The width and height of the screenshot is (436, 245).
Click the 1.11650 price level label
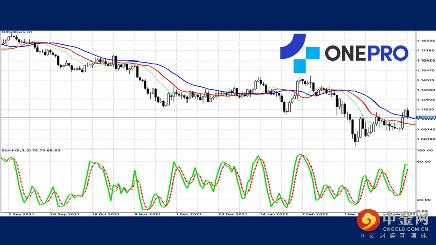click(426, 109)
